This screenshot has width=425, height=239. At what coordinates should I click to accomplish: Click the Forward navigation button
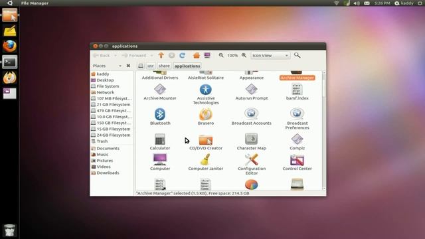click(x=134, y=55)
